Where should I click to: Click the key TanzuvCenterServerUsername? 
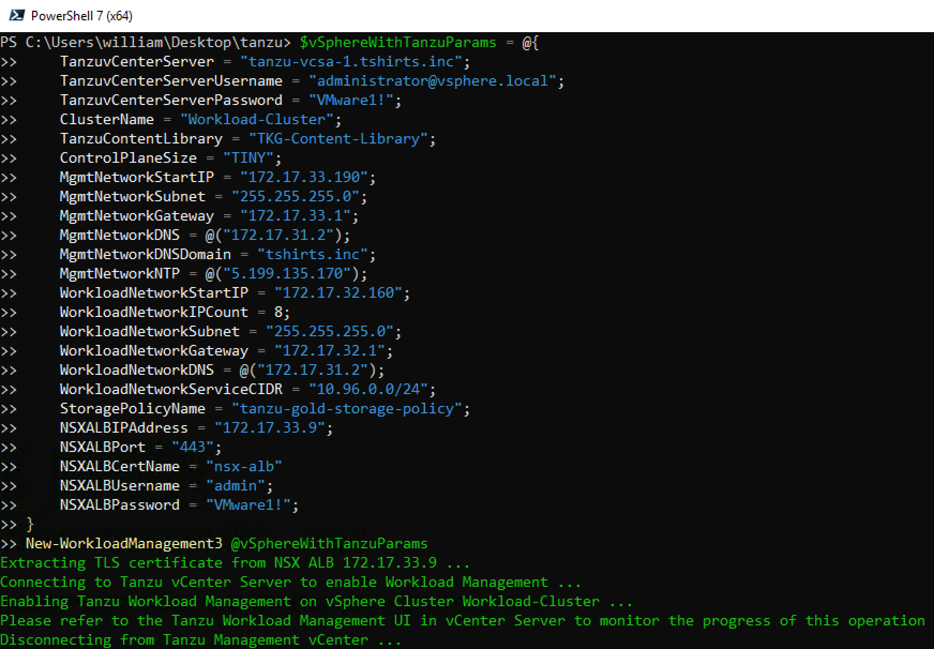171,81
